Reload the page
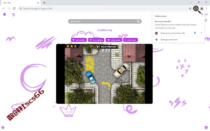 [14, 9]
